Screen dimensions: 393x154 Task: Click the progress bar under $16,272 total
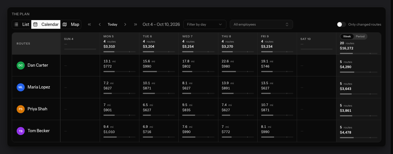coord(359,53)
